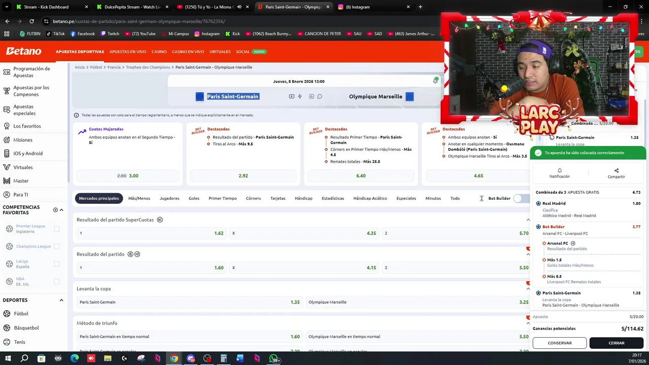Open the match live stream video icon
This screenshot has width=649, height=365.
click(x=292, y=96)
